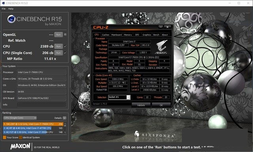The image size is (253, 152).
Task: Close the CPU-Z window
Action: pyautogui.click(x=168, y=27)
